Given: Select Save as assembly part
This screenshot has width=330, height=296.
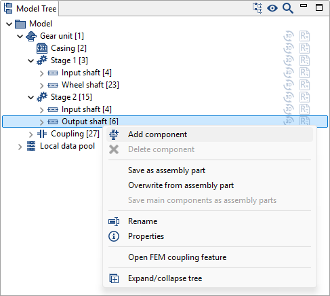Looking at the screenshot, I should coord(167,170).
